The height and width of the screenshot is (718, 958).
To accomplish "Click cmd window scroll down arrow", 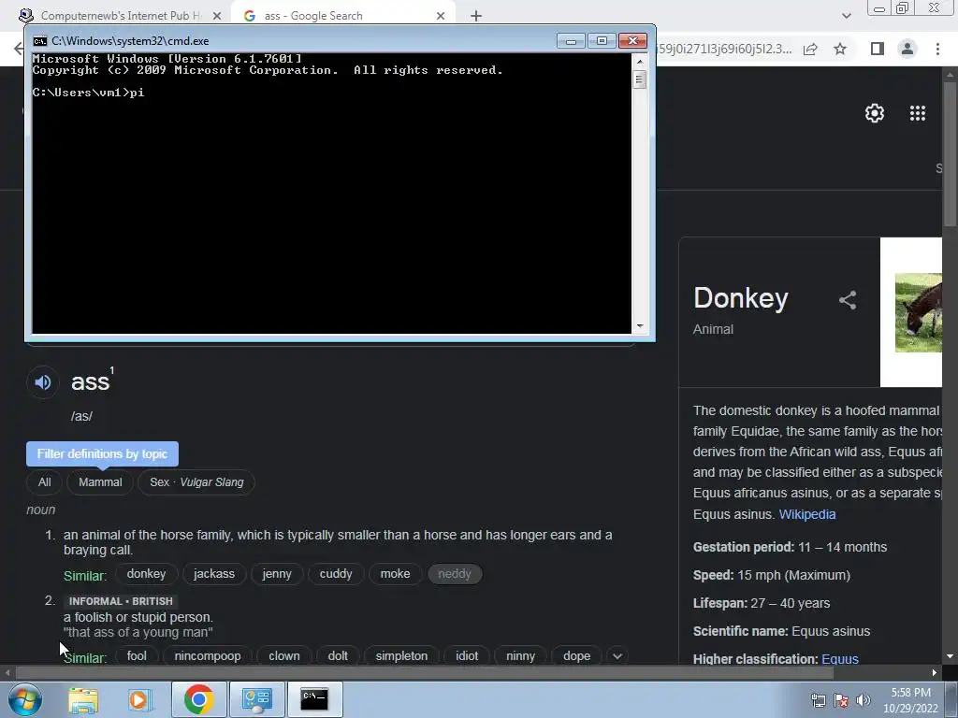I will tap(640, 326).
